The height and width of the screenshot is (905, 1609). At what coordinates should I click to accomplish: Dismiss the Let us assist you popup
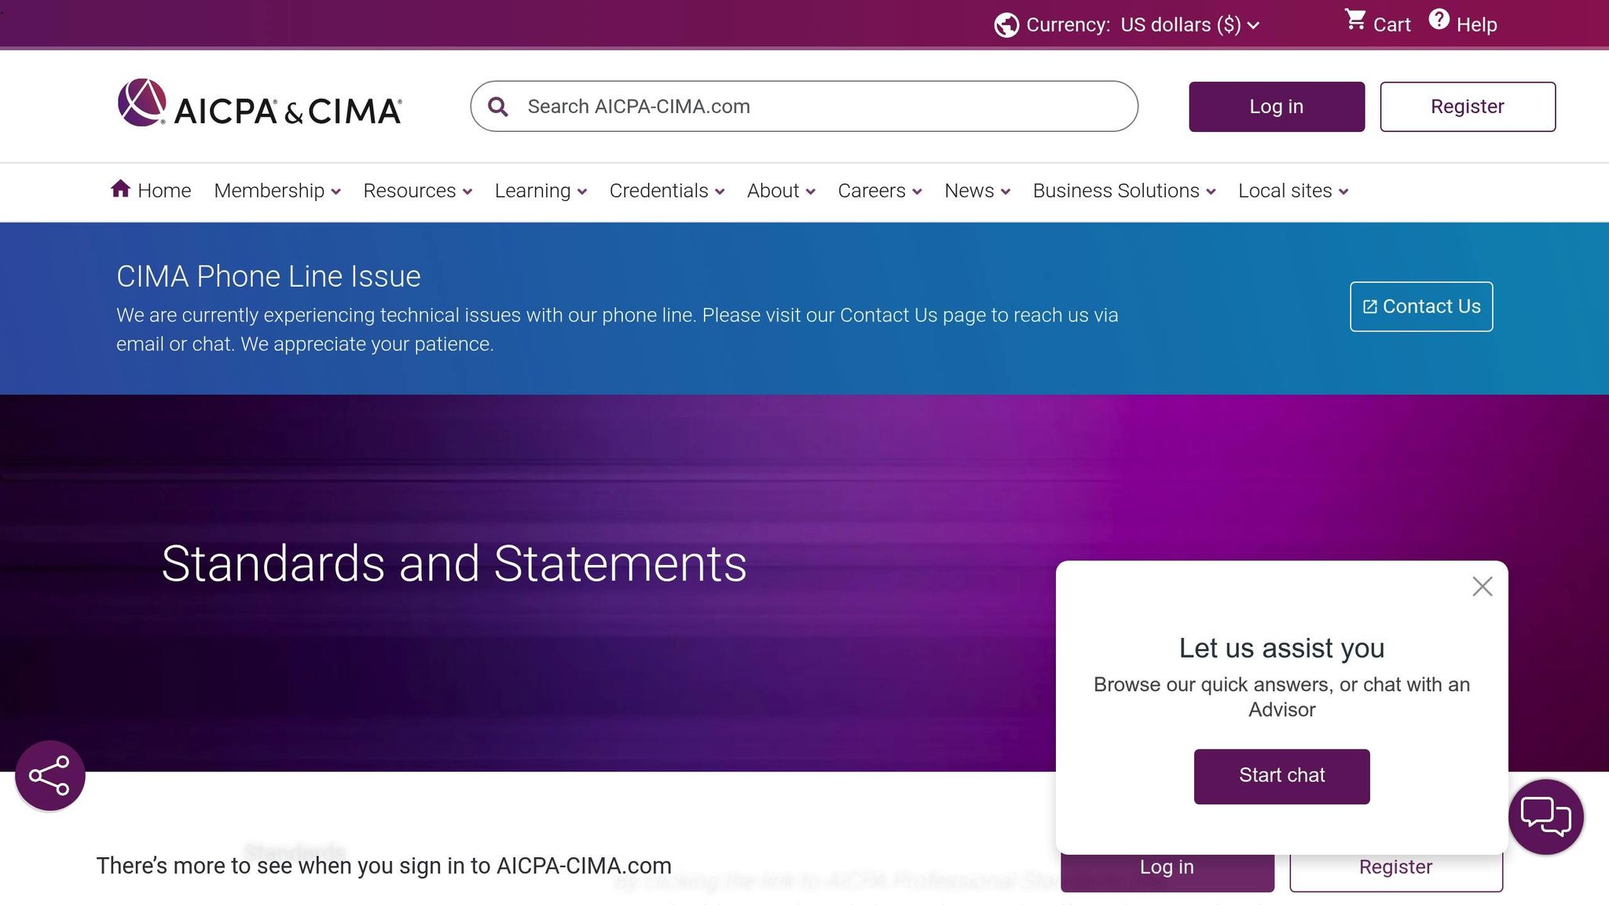point(1482,586)
